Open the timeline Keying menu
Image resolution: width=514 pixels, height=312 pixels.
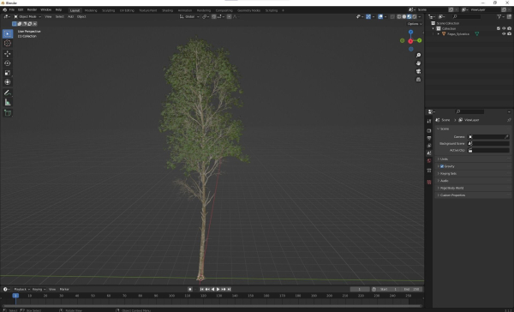pos(39,290)
